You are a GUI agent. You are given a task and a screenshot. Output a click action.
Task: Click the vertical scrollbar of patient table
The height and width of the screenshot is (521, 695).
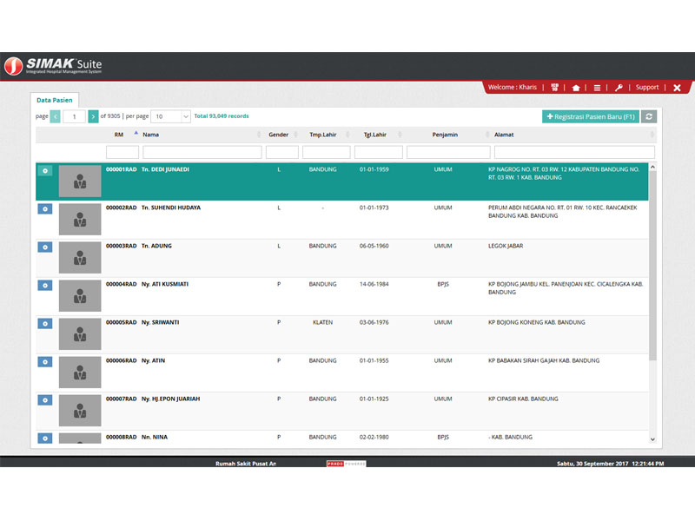(652, 260)
